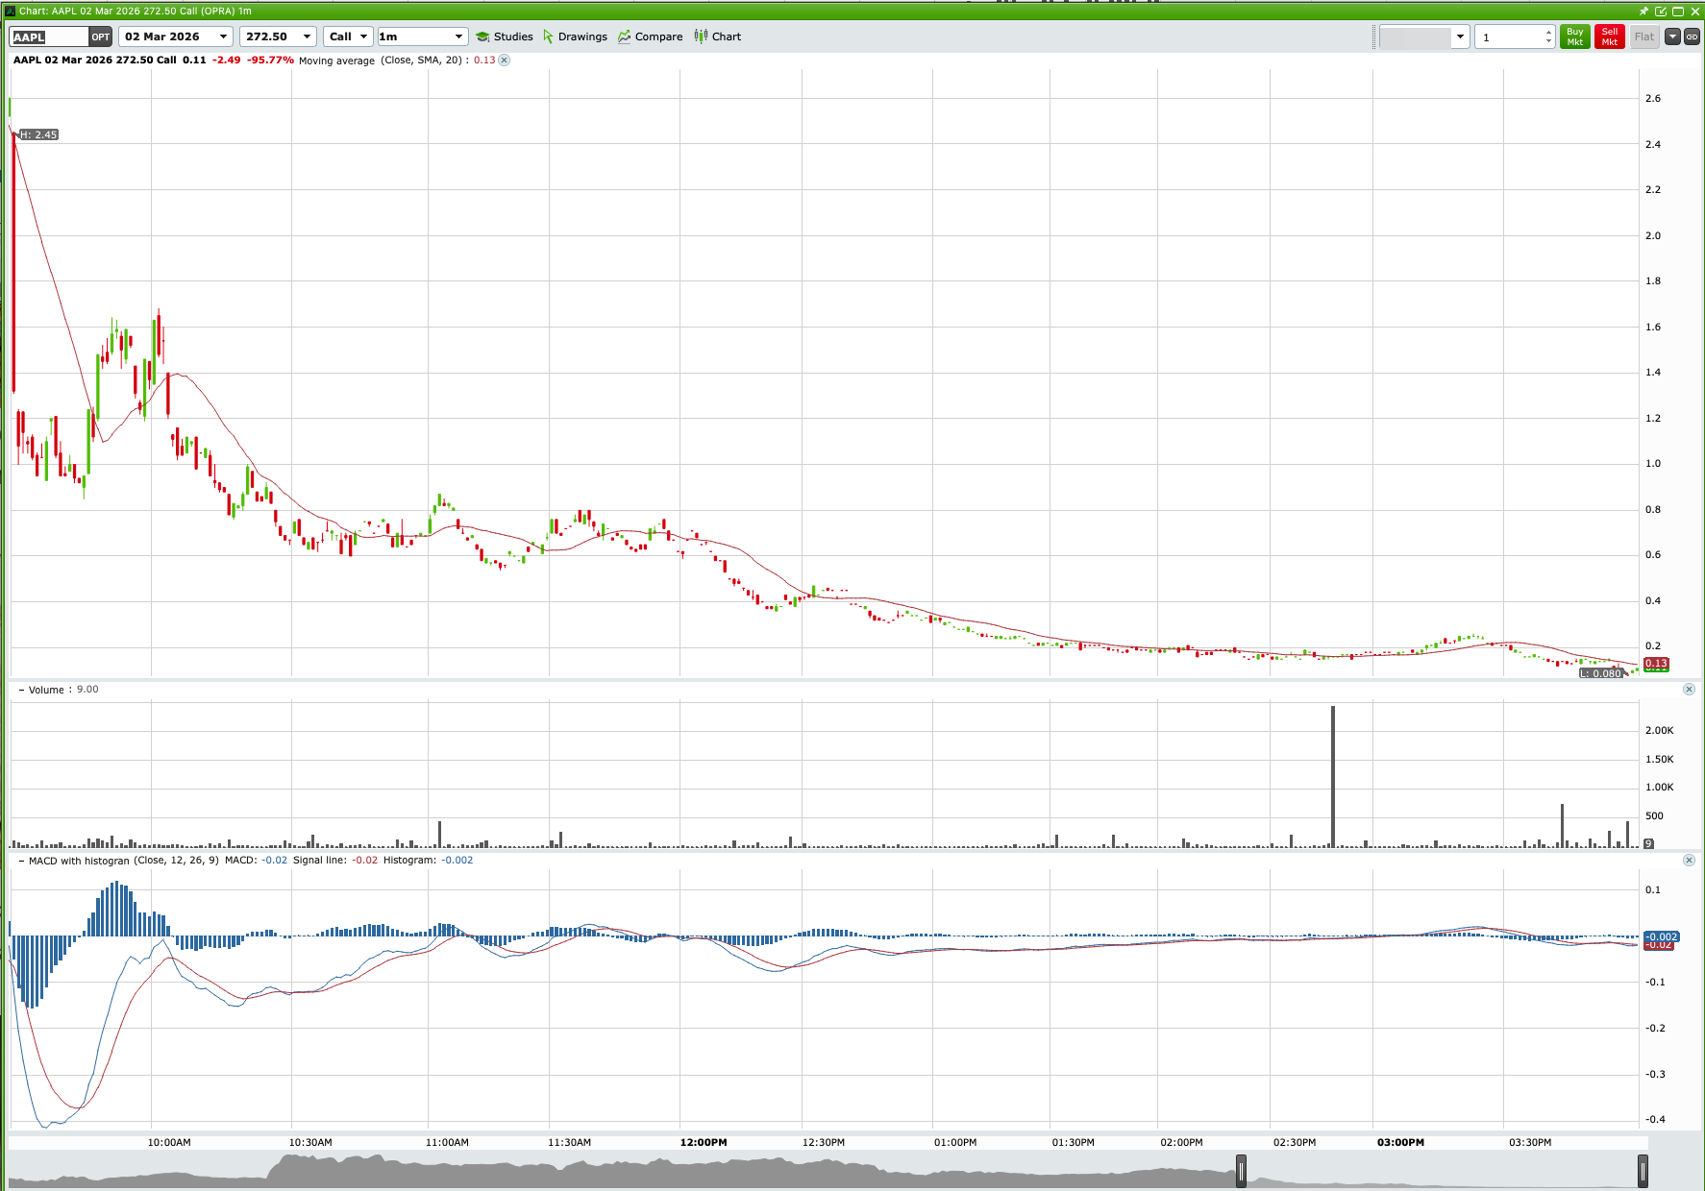The width and height of the screenshot is (1705, 1191).
Task: Close the MACD histogram panel
Action: (1689, 860)
